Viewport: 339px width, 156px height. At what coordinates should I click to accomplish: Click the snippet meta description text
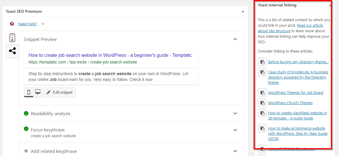pyautogui.click(x=108, y=77)
